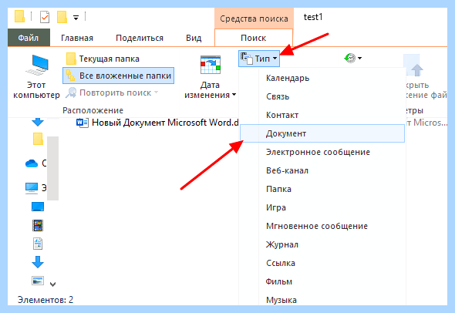Open the Повторить поиск dropdown
455x313 pixels.
112,93
